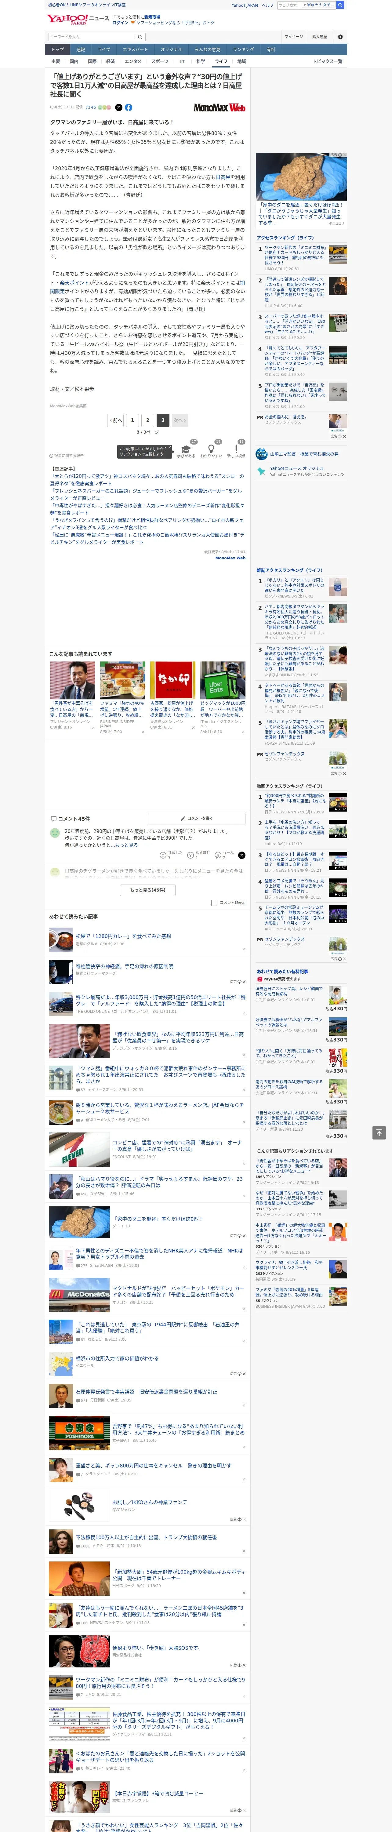Open the article's 45 comments counter

point(91,107)
